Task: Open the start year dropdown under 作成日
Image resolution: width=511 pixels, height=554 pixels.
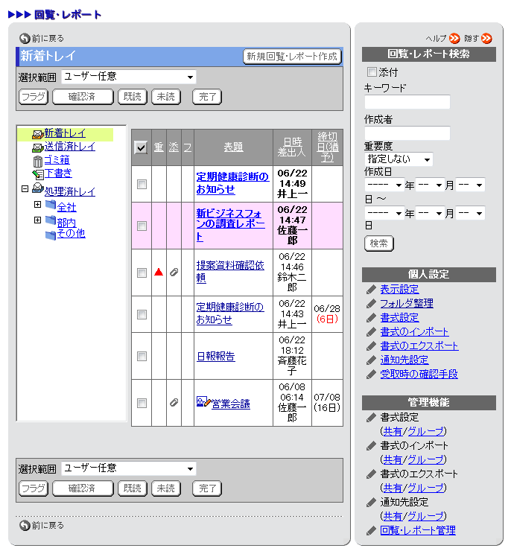Action: [x=384, y=185]
